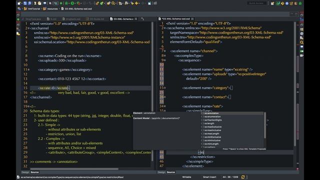Open the yellow diamond Git perspective icon
The height and width of the screenshot is (180, 320).
pyautogui.click(x=282, y=3)
